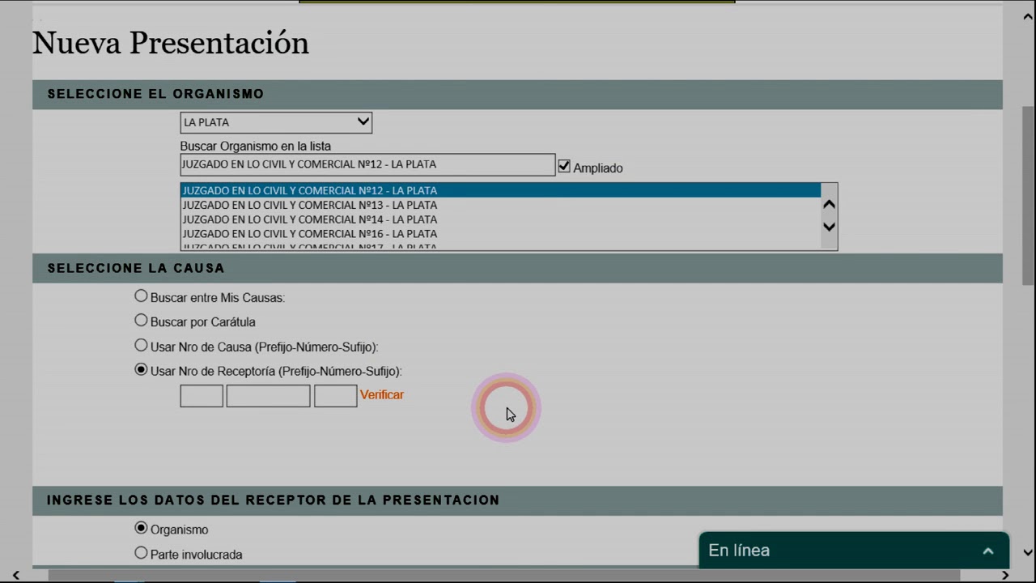Open the LA PLATA department dropdown
The width and height of the screenshot is (1036, 583).
pos(276,122)
